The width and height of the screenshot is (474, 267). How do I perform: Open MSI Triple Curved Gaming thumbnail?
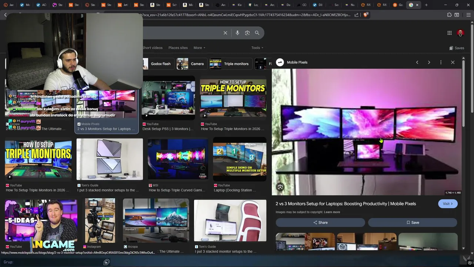[178, 159]
